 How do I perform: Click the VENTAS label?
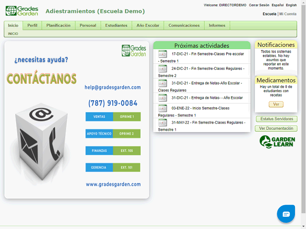pyautogui.click(x=99, y=116)
